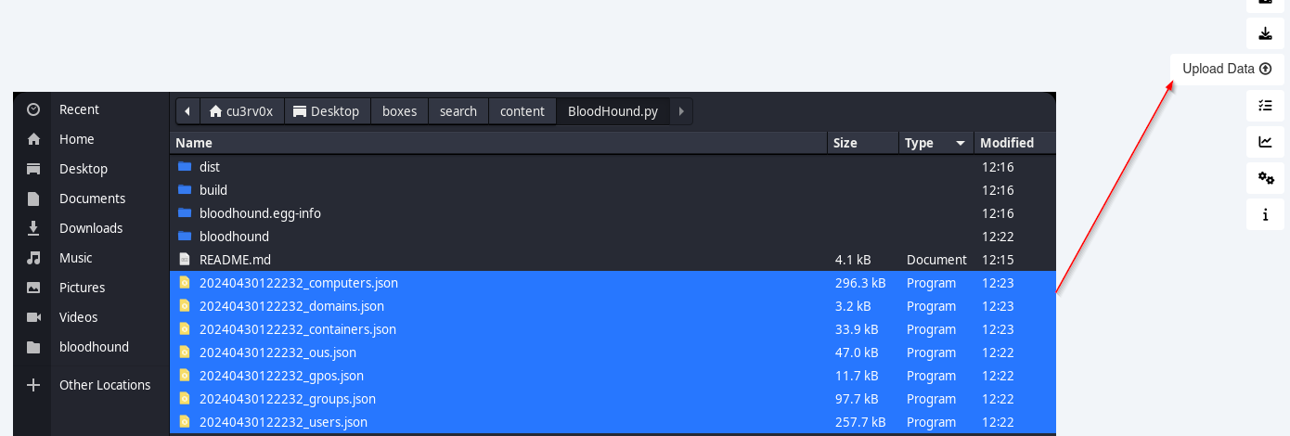
Task: Select 20240430122232_groups.json file
Action: click(x=613, y=399)
